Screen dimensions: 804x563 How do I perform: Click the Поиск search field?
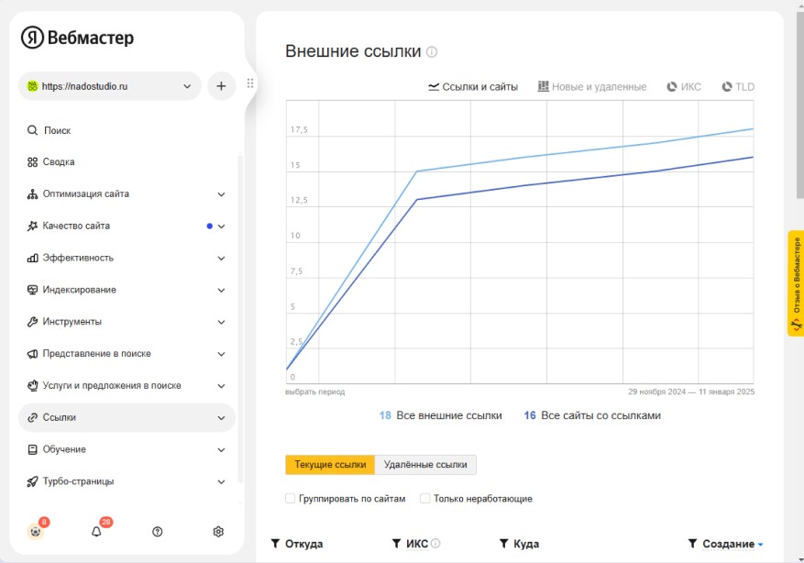click(x=57, y=130)
